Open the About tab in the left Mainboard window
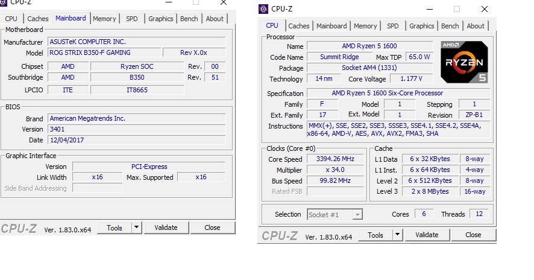Image resolution: width=534 pixels, height=280 pixels. (215, 19)
